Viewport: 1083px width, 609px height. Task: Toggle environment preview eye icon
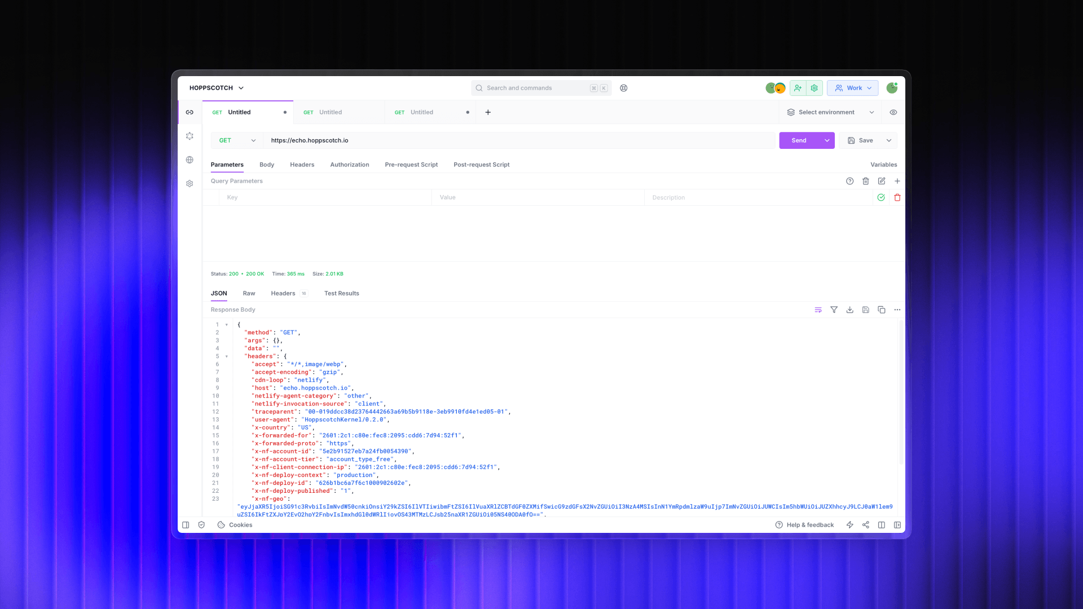893,112
